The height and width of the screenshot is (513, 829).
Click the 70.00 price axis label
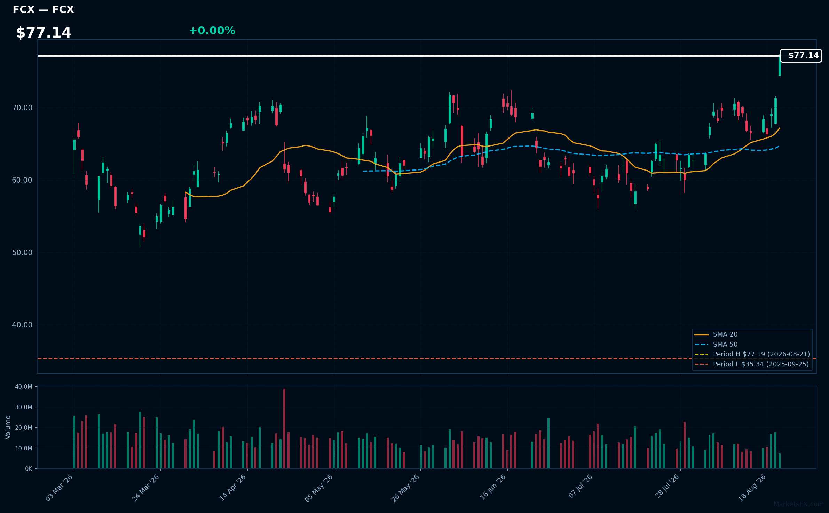pos(22,108)
